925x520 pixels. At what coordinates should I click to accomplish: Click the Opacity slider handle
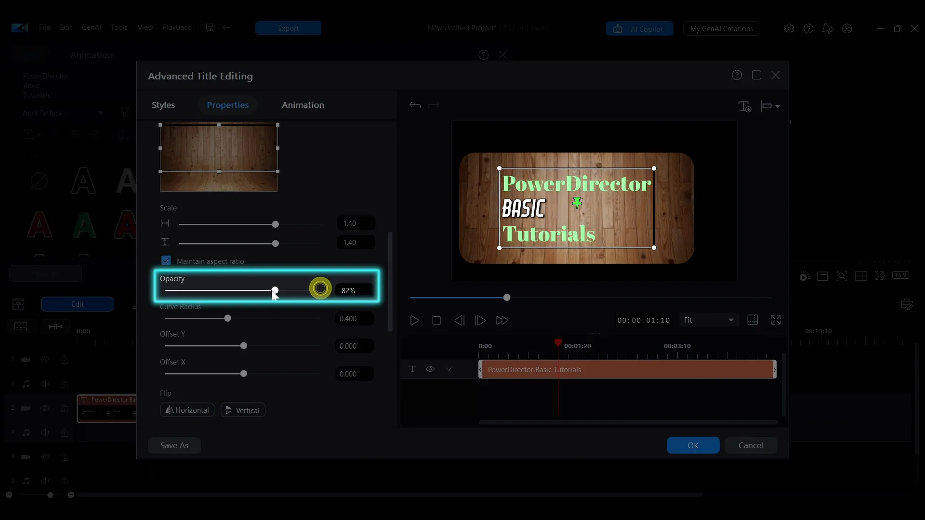click(x=275, y=290)
